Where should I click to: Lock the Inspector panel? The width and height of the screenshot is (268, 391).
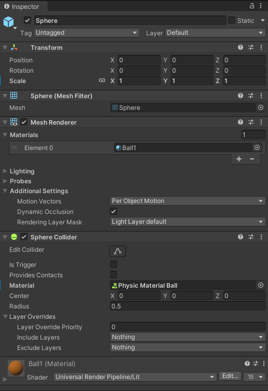(x=252, y=6)
